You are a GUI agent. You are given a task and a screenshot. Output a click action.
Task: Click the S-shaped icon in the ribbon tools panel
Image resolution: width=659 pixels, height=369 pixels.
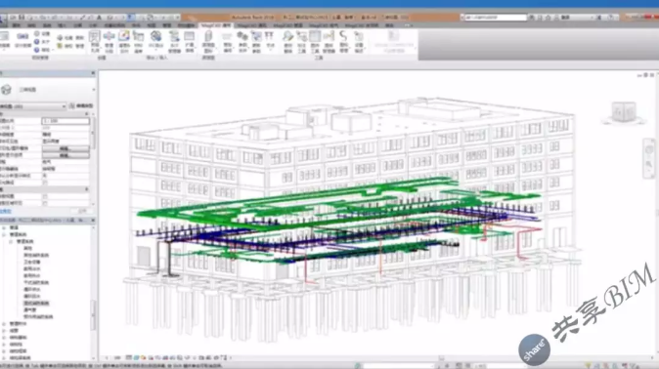343,36
